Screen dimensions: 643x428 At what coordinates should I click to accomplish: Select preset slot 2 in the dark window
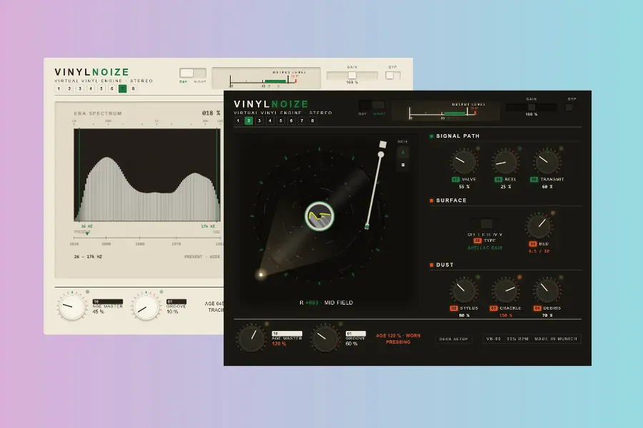click(x=249, y=121)
